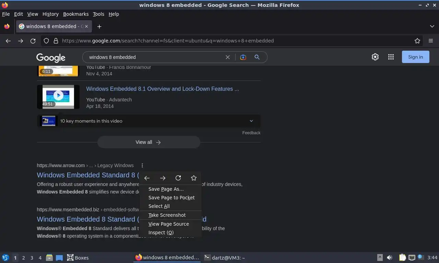Screen dimensions: 439x263
Task: Open the Firefox hamburger application menu
Action: pos(431,41)
